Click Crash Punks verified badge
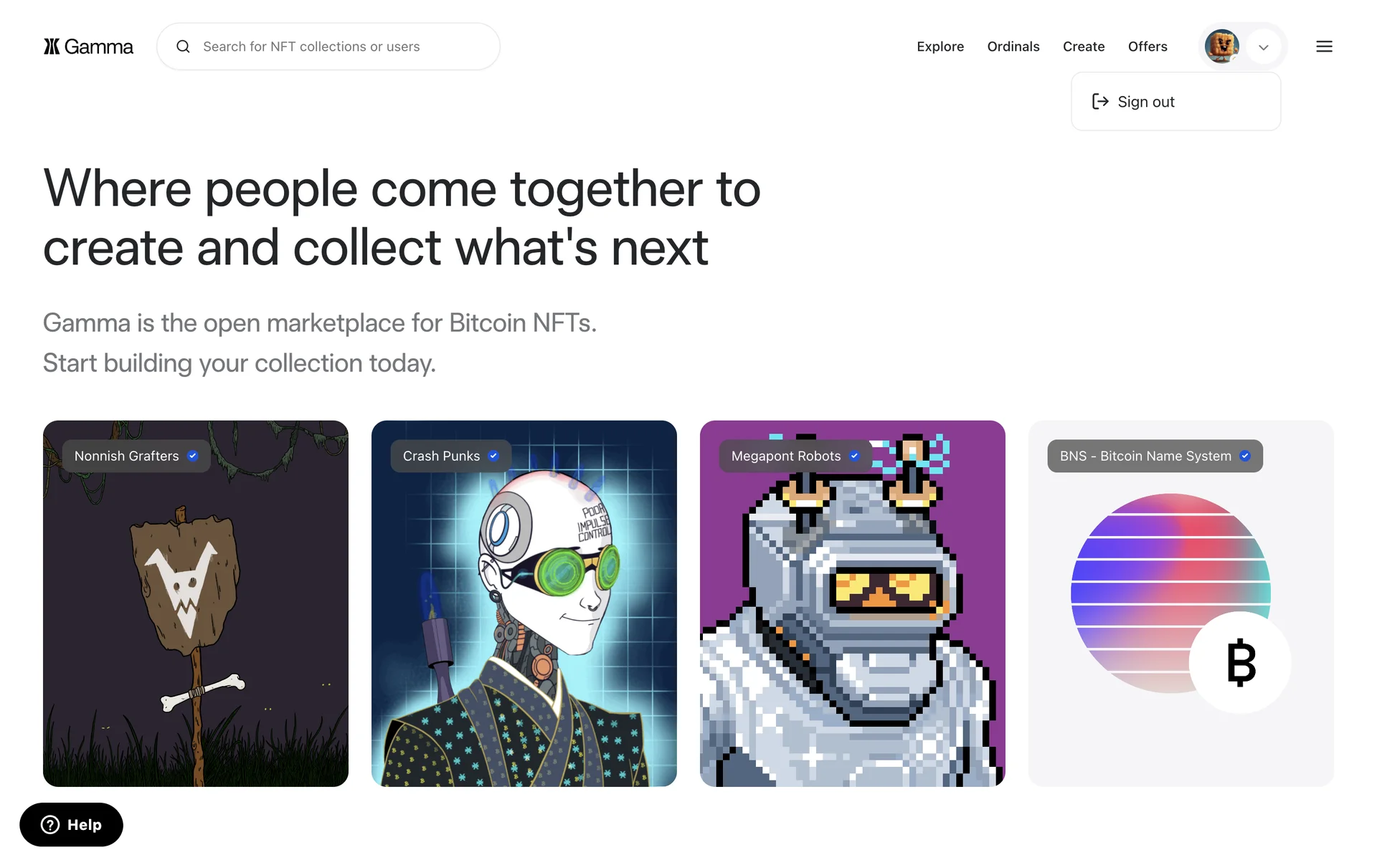Viewport: 1377px width, 860px height. [x=493, y=456]
